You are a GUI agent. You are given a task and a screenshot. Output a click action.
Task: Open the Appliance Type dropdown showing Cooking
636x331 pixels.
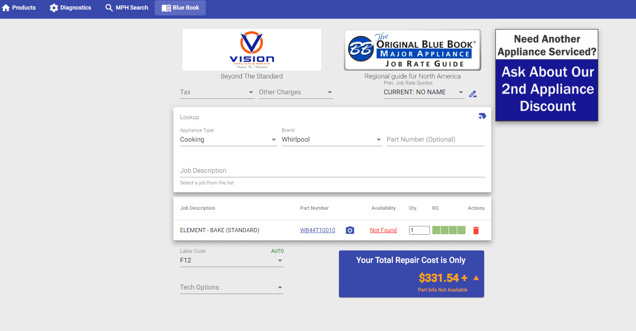pos(229,140)
